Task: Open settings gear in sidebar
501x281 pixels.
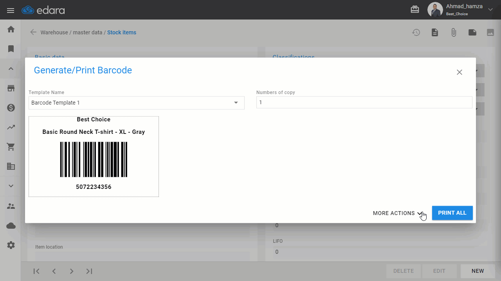Action: (x=11, y=245)
